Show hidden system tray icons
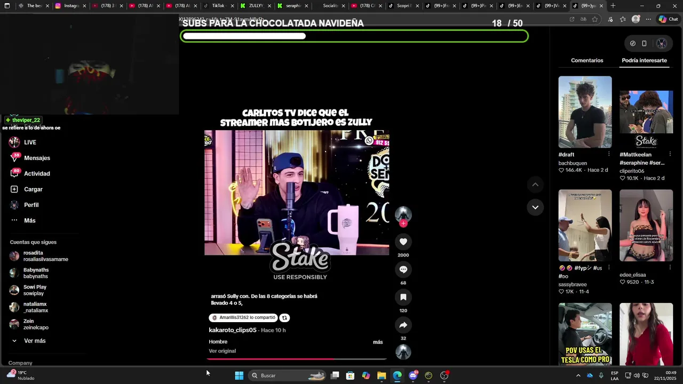683x384 pixels. [578, 375]
